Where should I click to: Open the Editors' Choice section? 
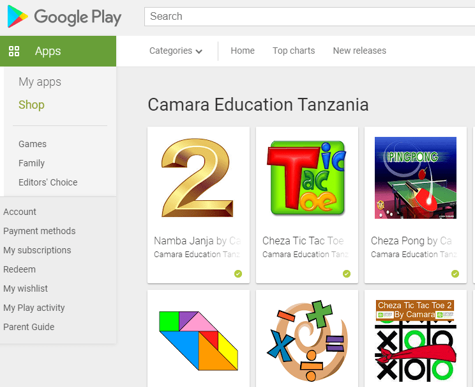point(48,182)
